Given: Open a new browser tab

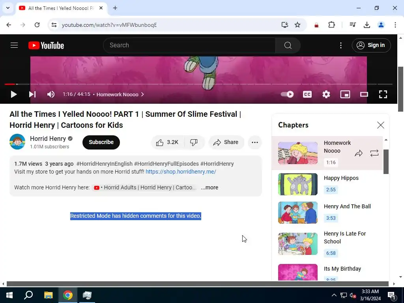Looking at the screenshot, I should pyautogui.click(x=115, y=8).
